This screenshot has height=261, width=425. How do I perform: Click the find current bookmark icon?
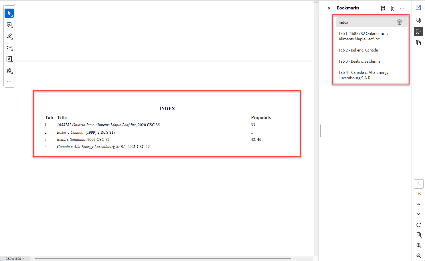(383, 8)
